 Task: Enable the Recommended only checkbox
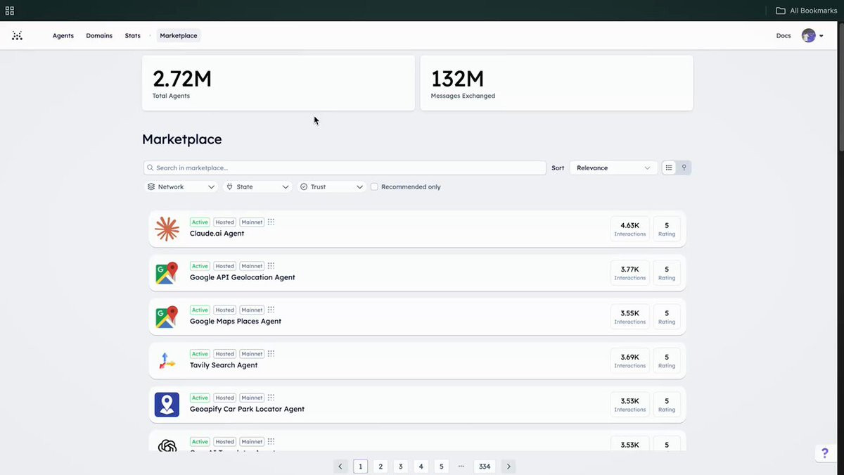(374, 186)
